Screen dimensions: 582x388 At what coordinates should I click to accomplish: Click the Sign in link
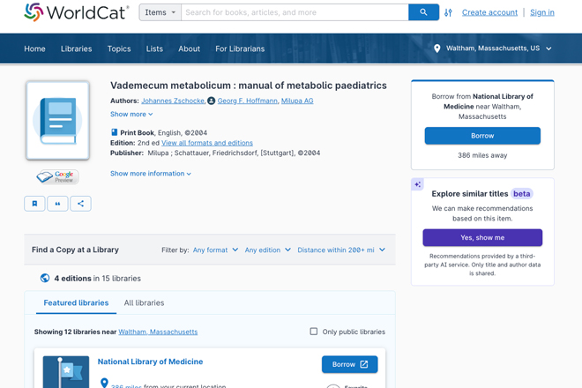(542, 12)
